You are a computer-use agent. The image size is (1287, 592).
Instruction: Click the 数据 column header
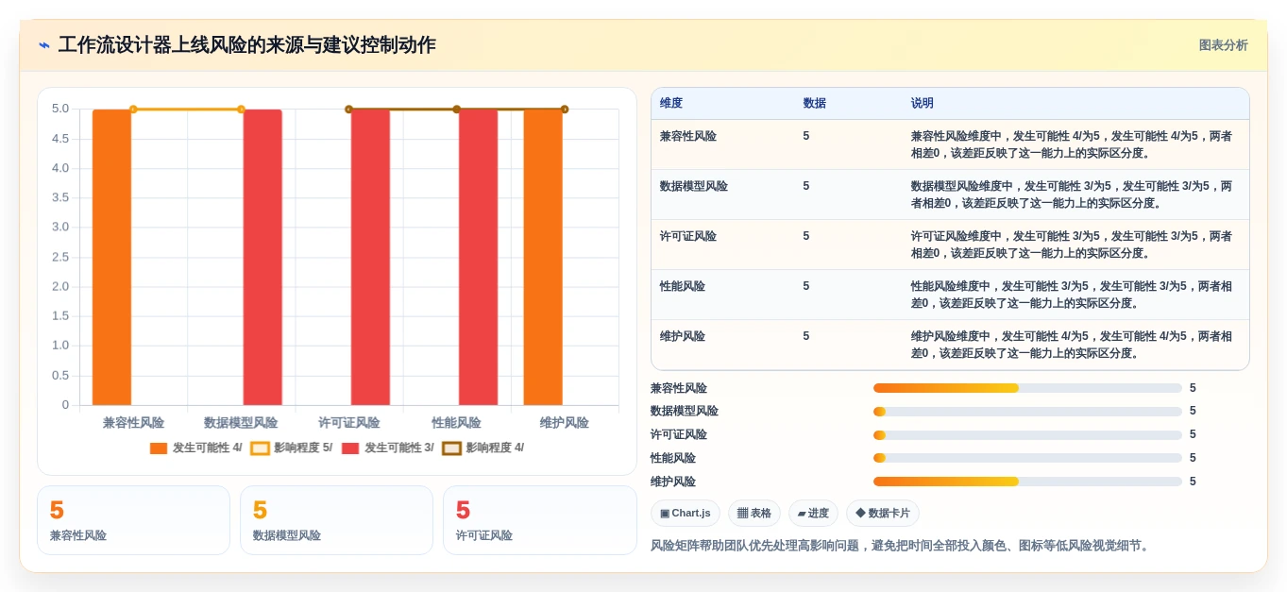[x=814, y=103]
